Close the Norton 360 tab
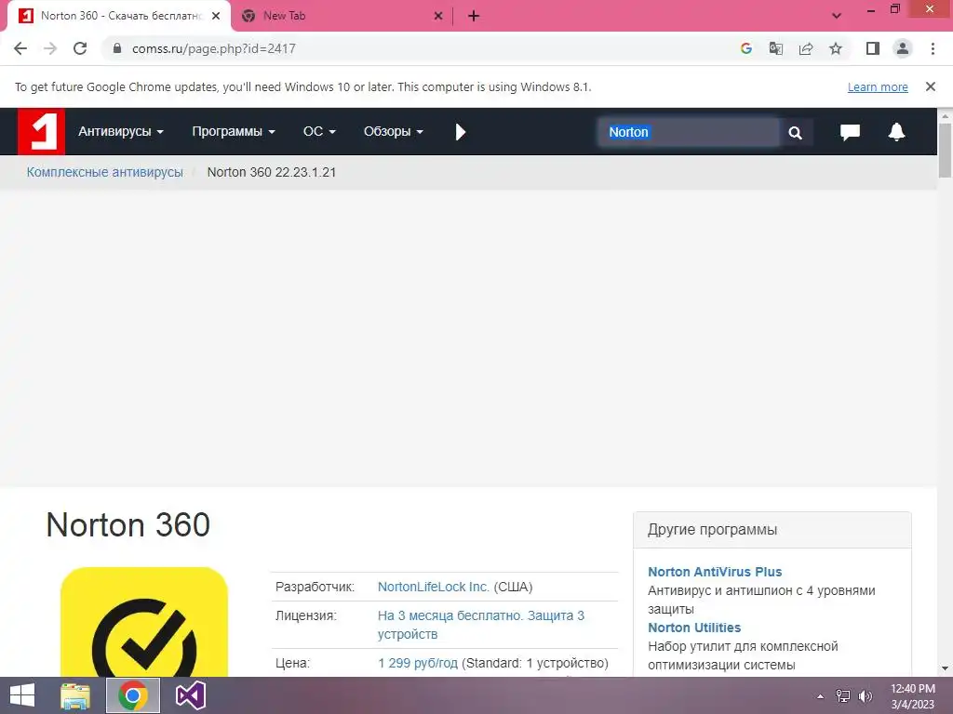The image size is (953, 714). coord(216,16)
